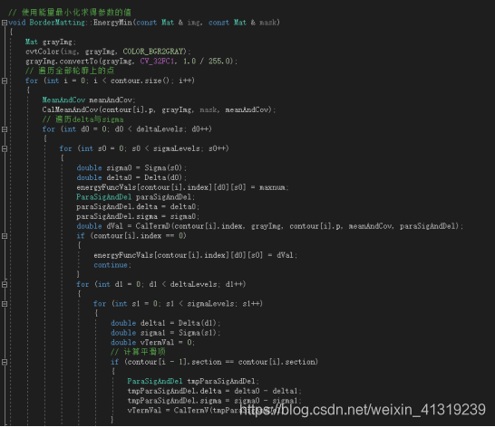The image size is (495, 427).
Task: Click the CV_32FC1 macro
Action: [x=157, y=62]
